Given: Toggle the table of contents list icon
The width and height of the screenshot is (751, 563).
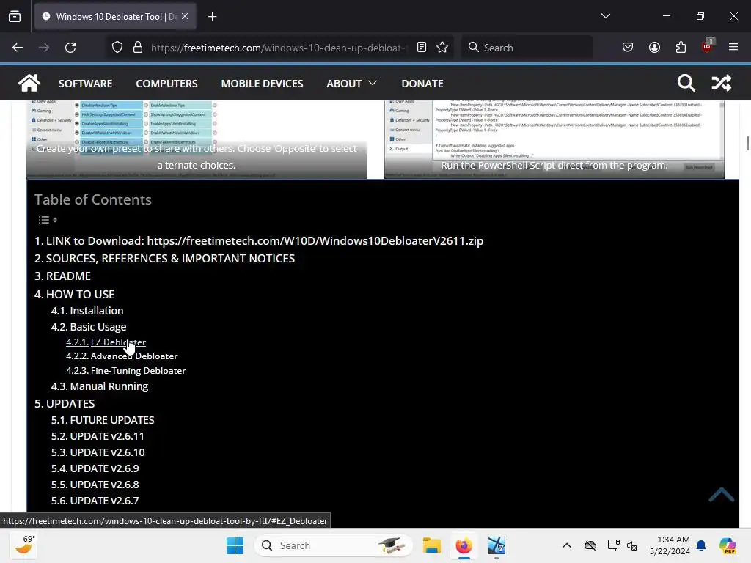Looking at the screenshot, I should [x=48, y=220].
